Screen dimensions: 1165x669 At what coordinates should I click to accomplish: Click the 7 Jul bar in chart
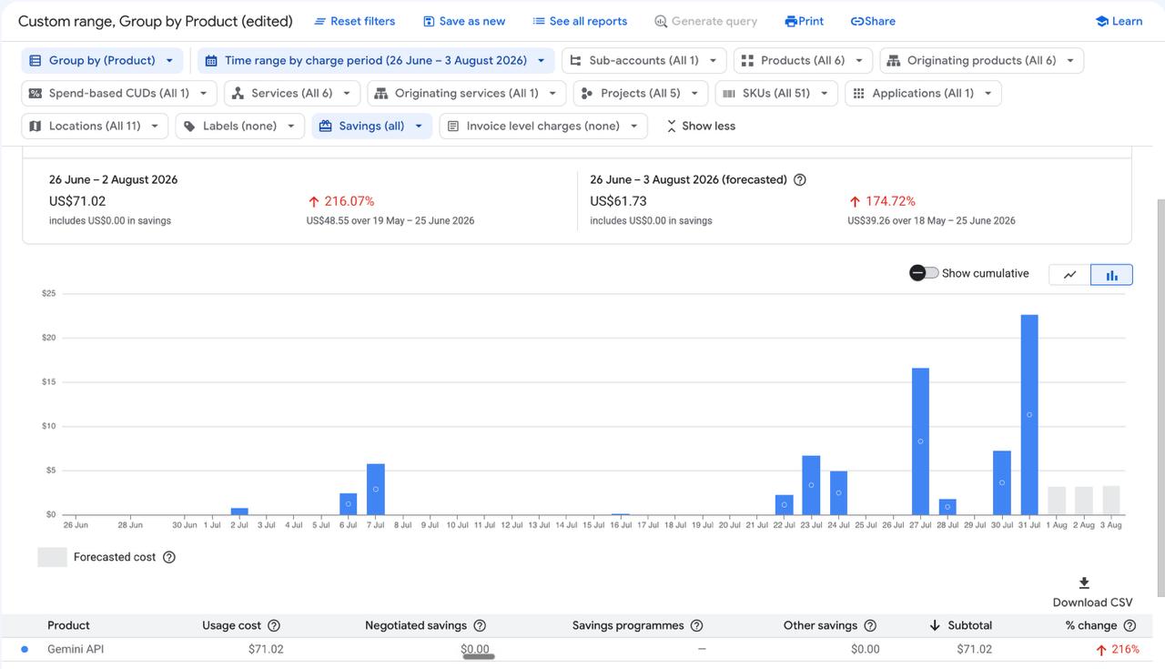pos(376,489)
